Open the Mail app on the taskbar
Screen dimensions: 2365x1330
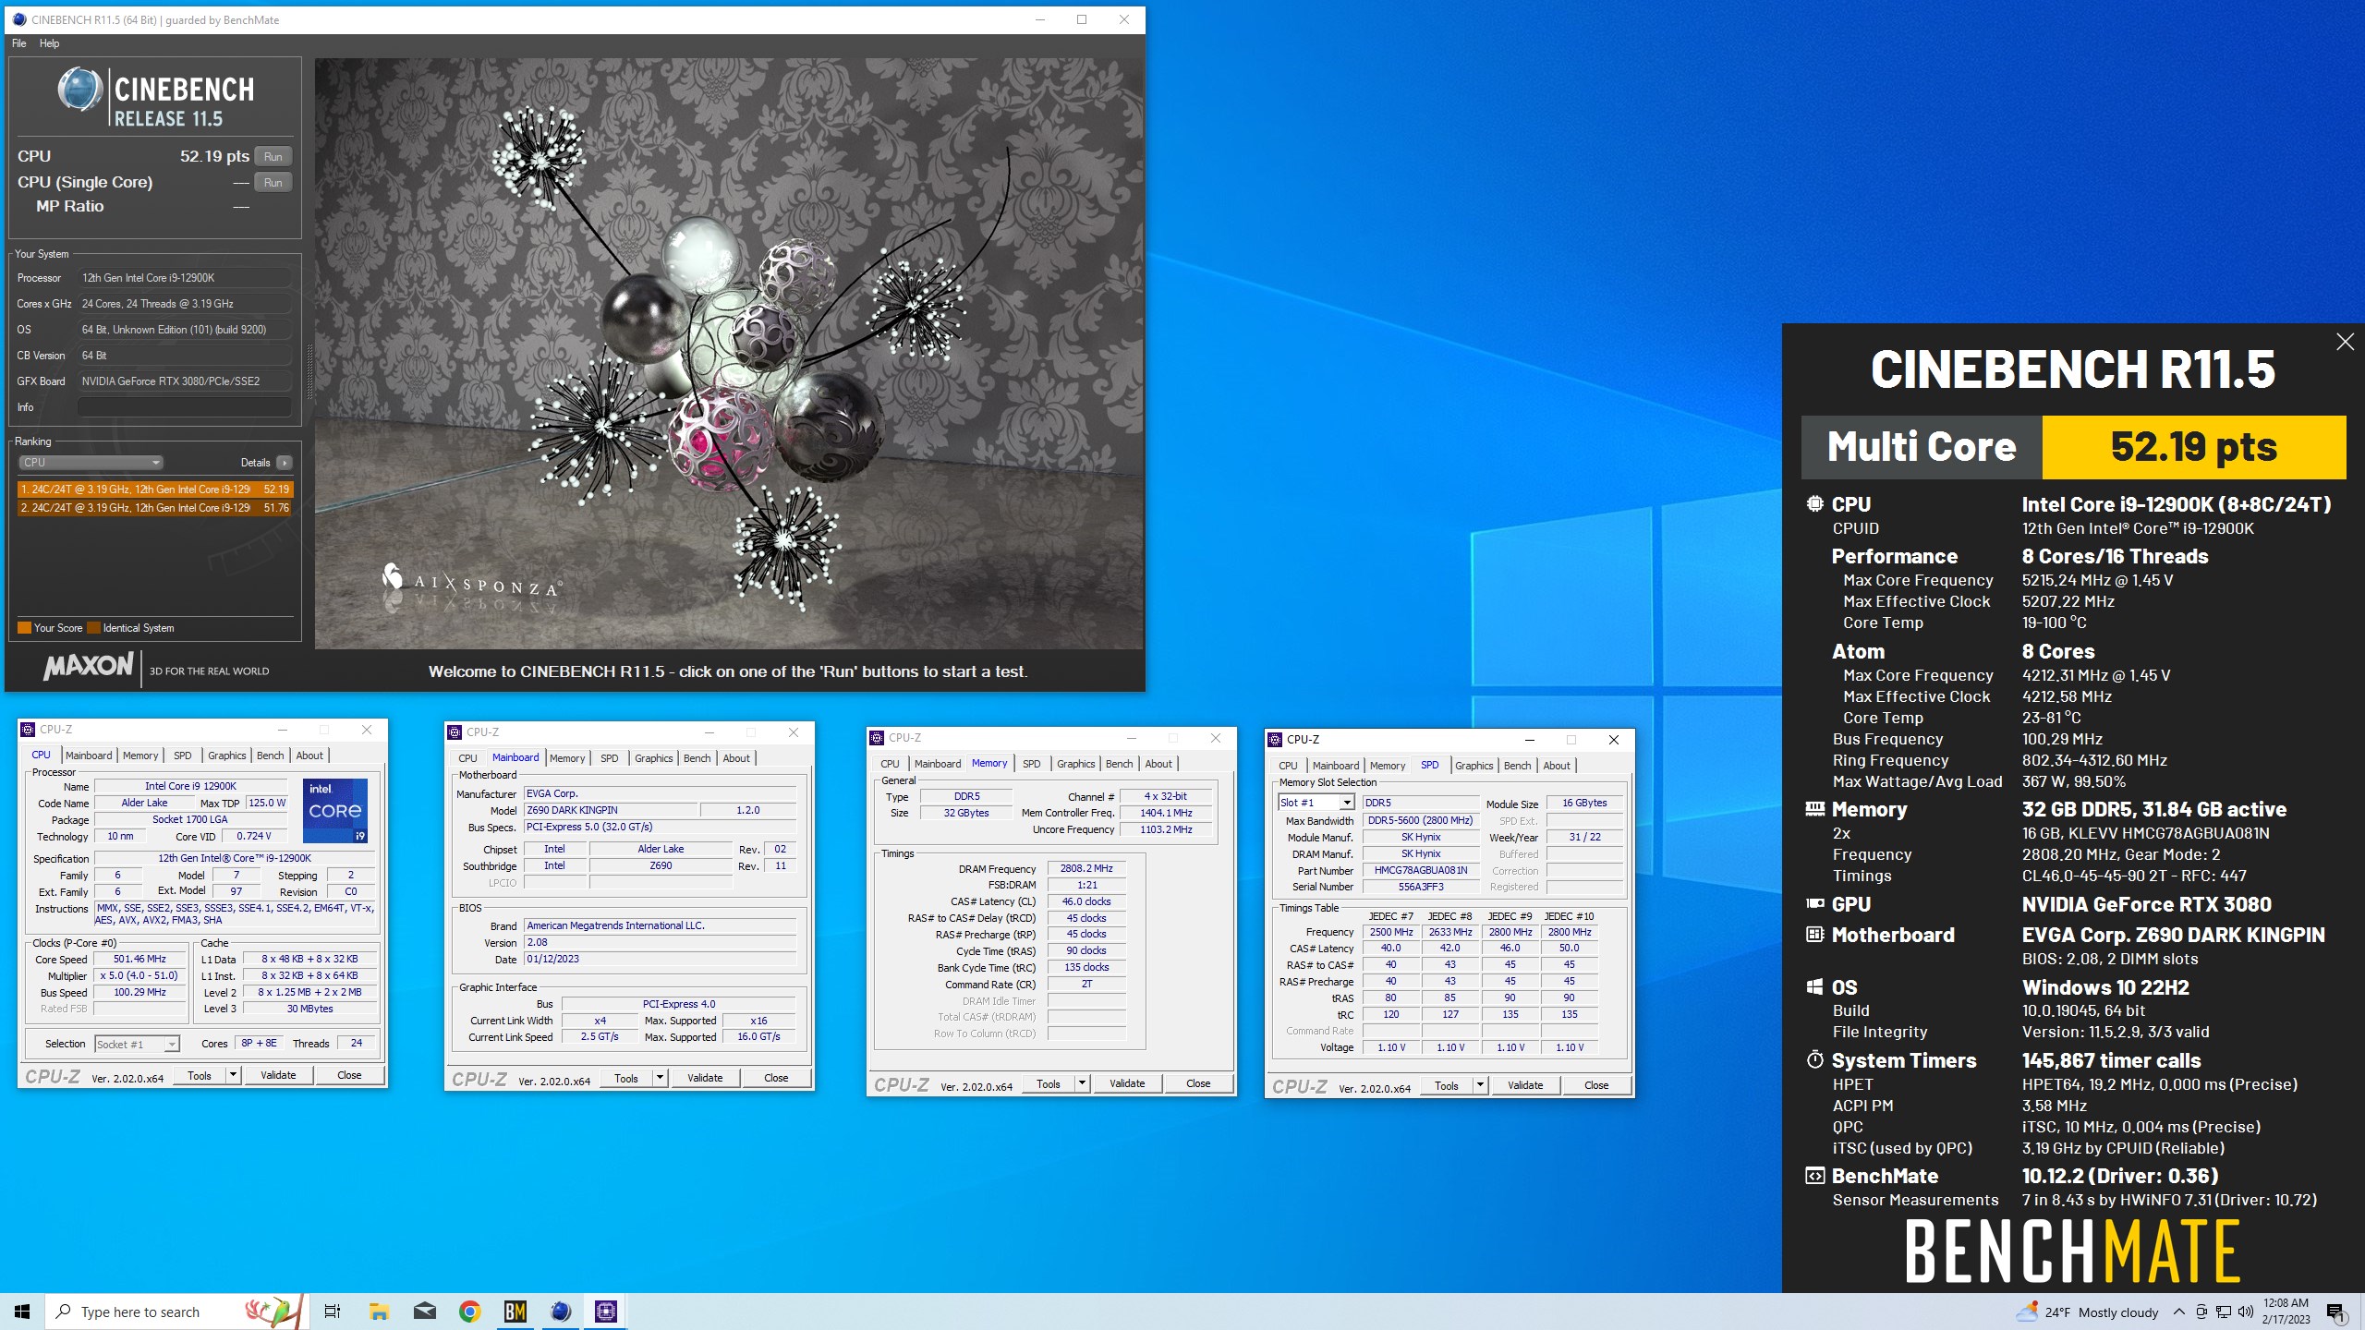point(425,1312)
